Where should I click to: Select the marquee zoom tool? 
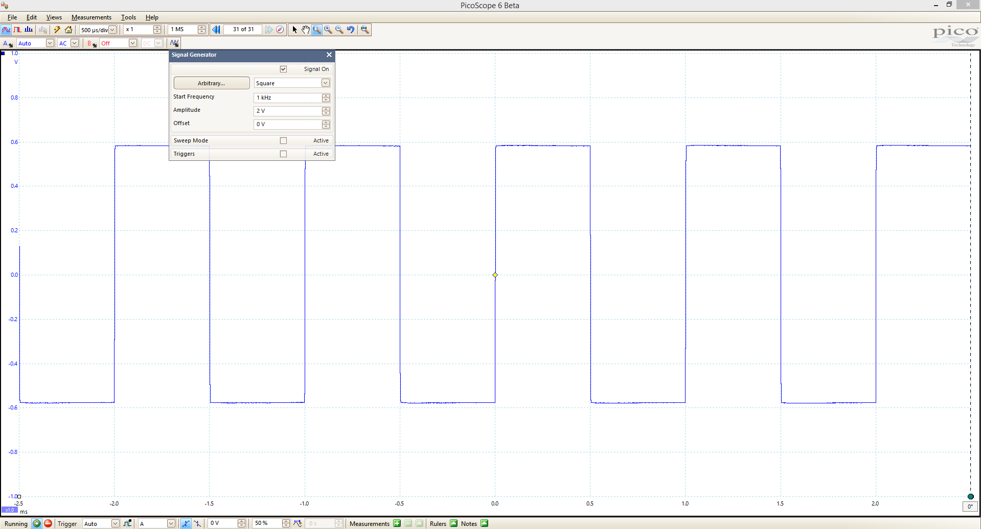click(x=317, y=30)
